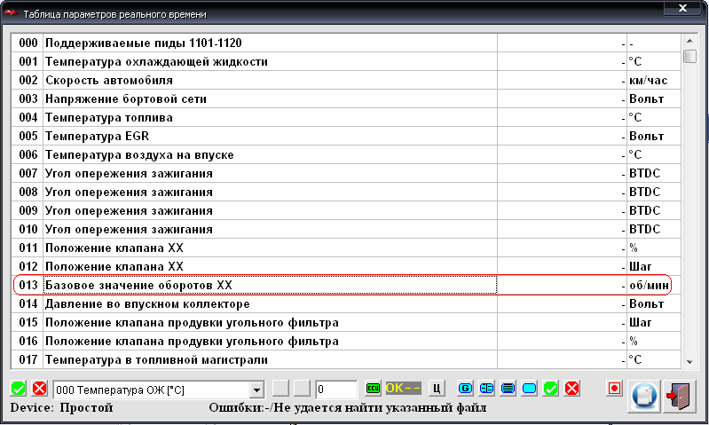Click the red record dot icon

click(x=614, y=389)
